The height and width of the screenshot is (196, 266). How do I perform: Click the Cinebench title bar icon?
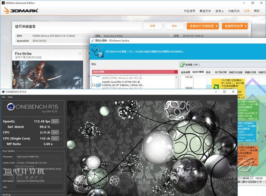click(x=3, y=92)
